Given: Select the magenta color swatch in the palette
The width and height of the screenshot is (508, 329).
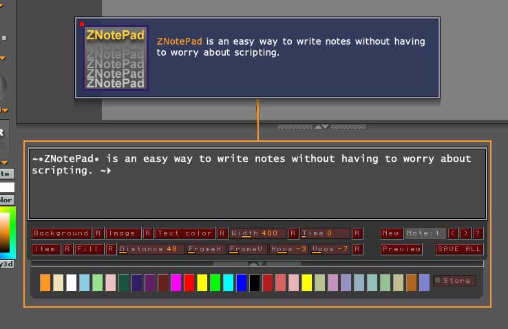Looking at the screenshot, I should pyautogui.click(x=176, y=282).
